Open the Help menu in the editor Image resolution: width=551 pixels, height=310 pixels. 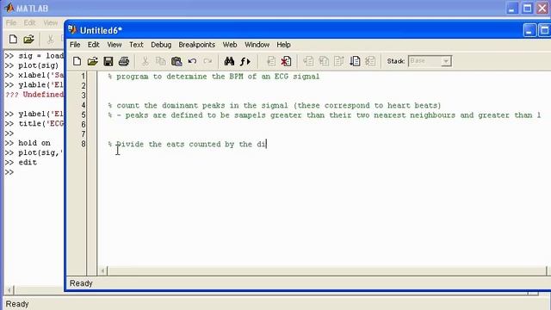pos(283,45)
